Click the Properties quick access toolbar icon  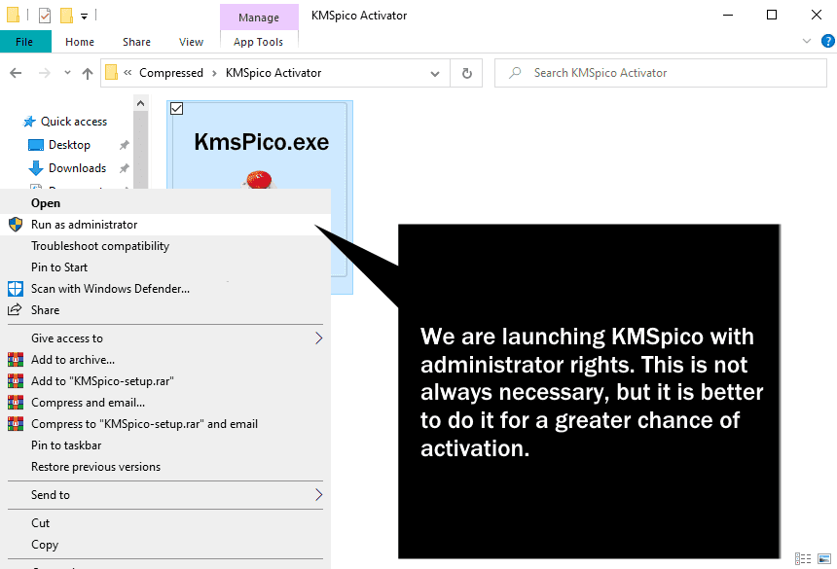(x=45, y=16)
